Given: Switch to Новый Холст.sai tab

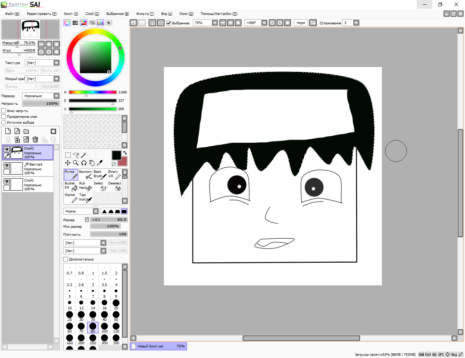Looking at the screenshot, I should [x=158, y=346].
